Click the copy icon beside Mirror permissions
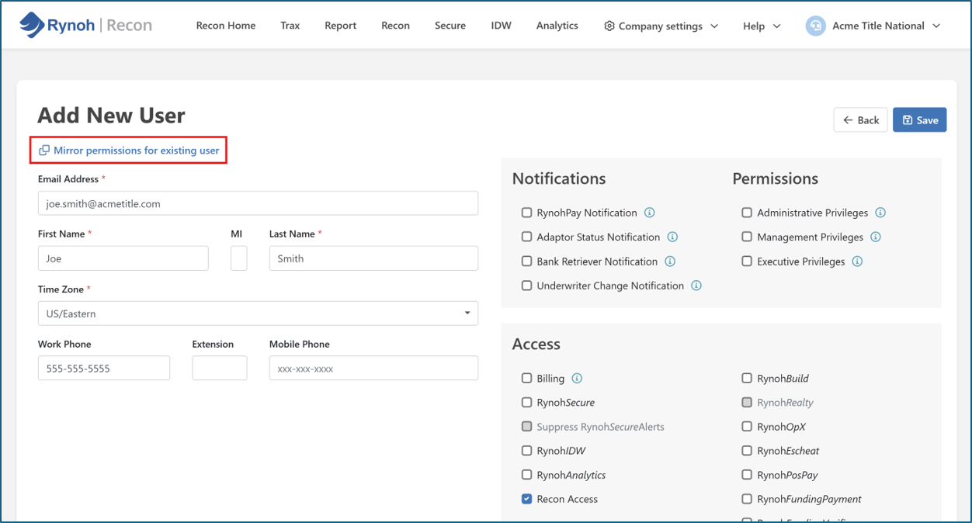 tap(44, 151)
